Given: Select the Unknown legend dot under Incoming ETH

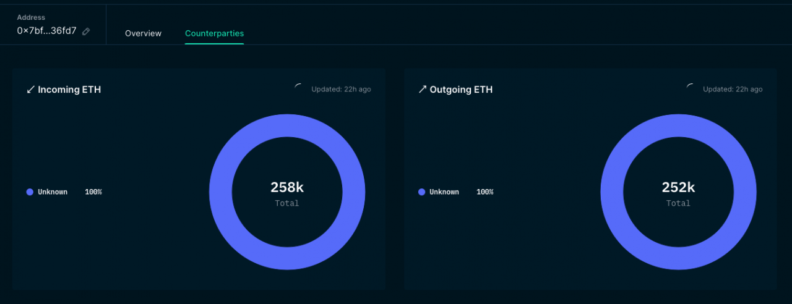Looking at the screenshot, I should tap(30, 192).
